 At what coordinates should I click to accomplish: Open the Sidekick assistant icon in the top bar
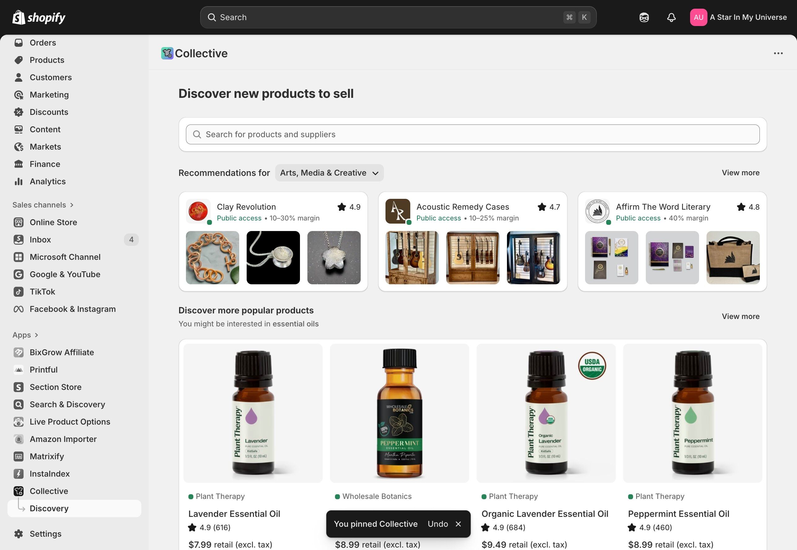coord(644,17)
